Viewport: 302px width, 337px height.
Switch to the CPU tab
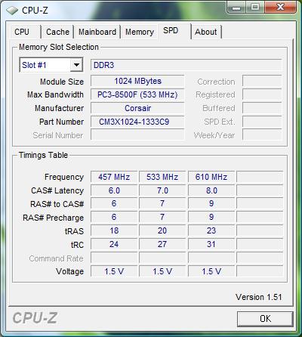point(25,32)
